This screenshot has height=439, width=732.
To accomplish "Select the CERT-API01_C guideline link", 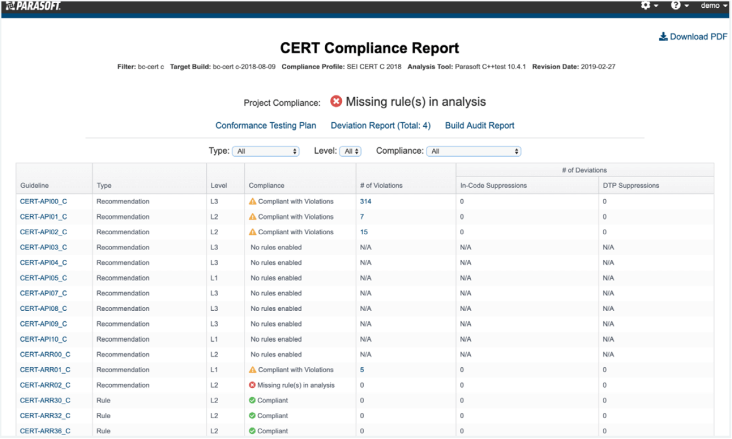I will 43,217.
